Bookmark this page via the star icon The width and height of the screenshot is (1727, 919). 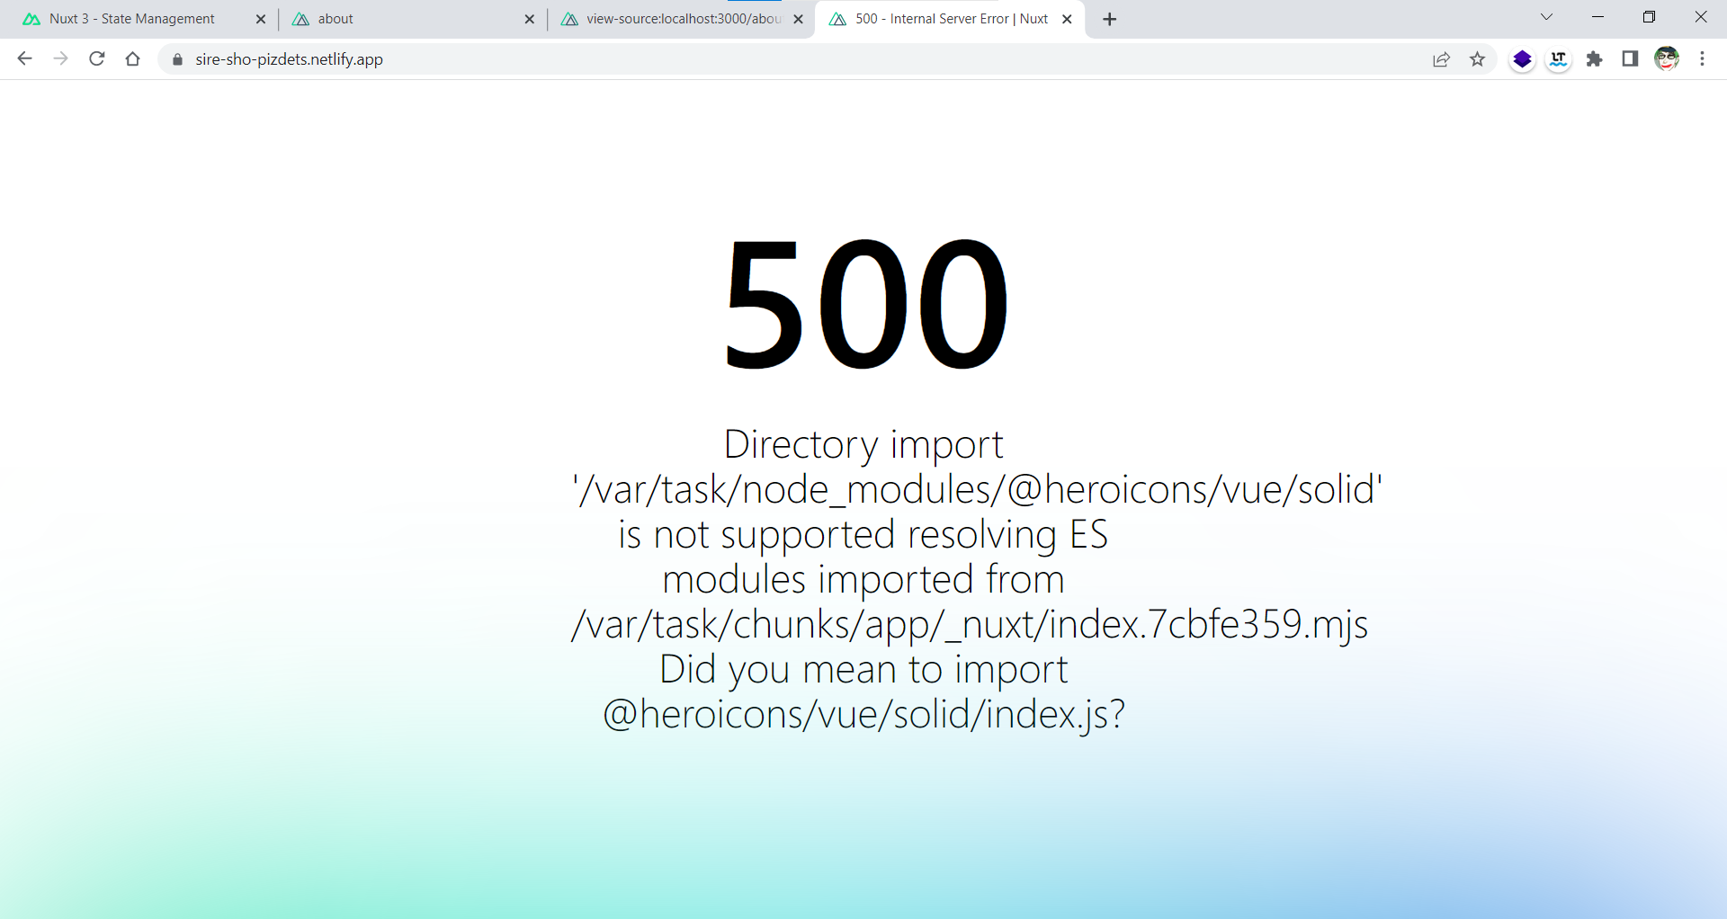1478,58
